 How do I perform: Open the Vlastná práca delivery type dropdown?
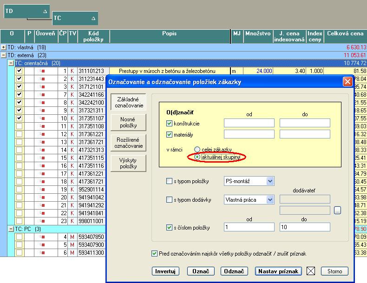[270, 200]
